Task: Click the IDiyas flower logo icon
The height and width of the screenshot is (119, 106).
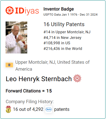Action: pyautogui.click(x=10, y=10)
